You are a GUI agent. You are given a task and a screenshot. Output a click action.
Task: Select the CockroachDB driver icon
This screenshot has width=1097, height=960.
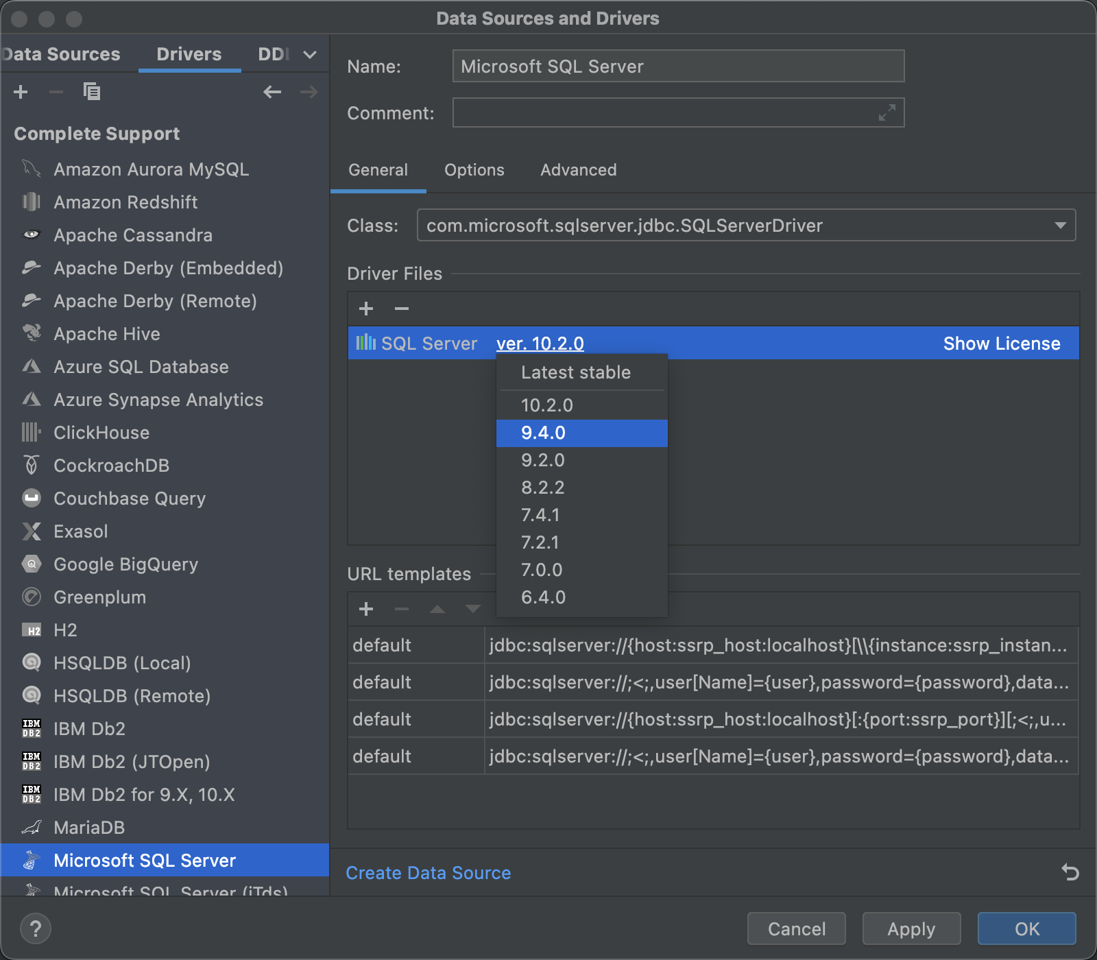pos(32,465)
